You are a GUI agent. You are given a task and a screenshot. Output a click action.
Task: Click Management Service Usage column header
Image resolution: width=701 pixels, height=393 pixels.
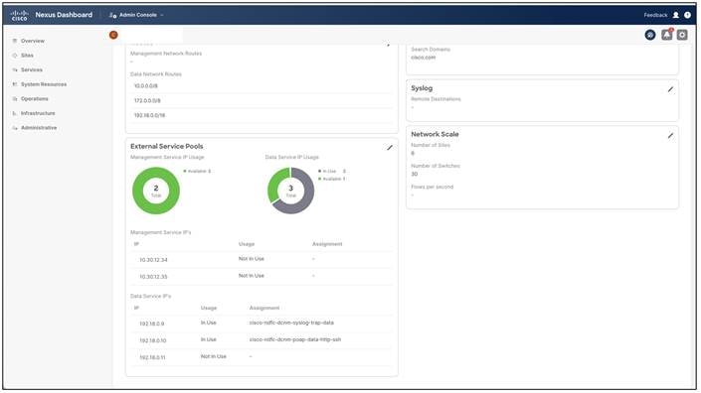pyautogui.click(x=247, y=244)
